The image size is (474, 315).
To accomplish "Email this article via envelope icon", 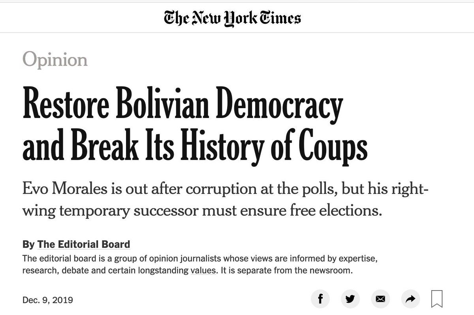I will [380, 299].
